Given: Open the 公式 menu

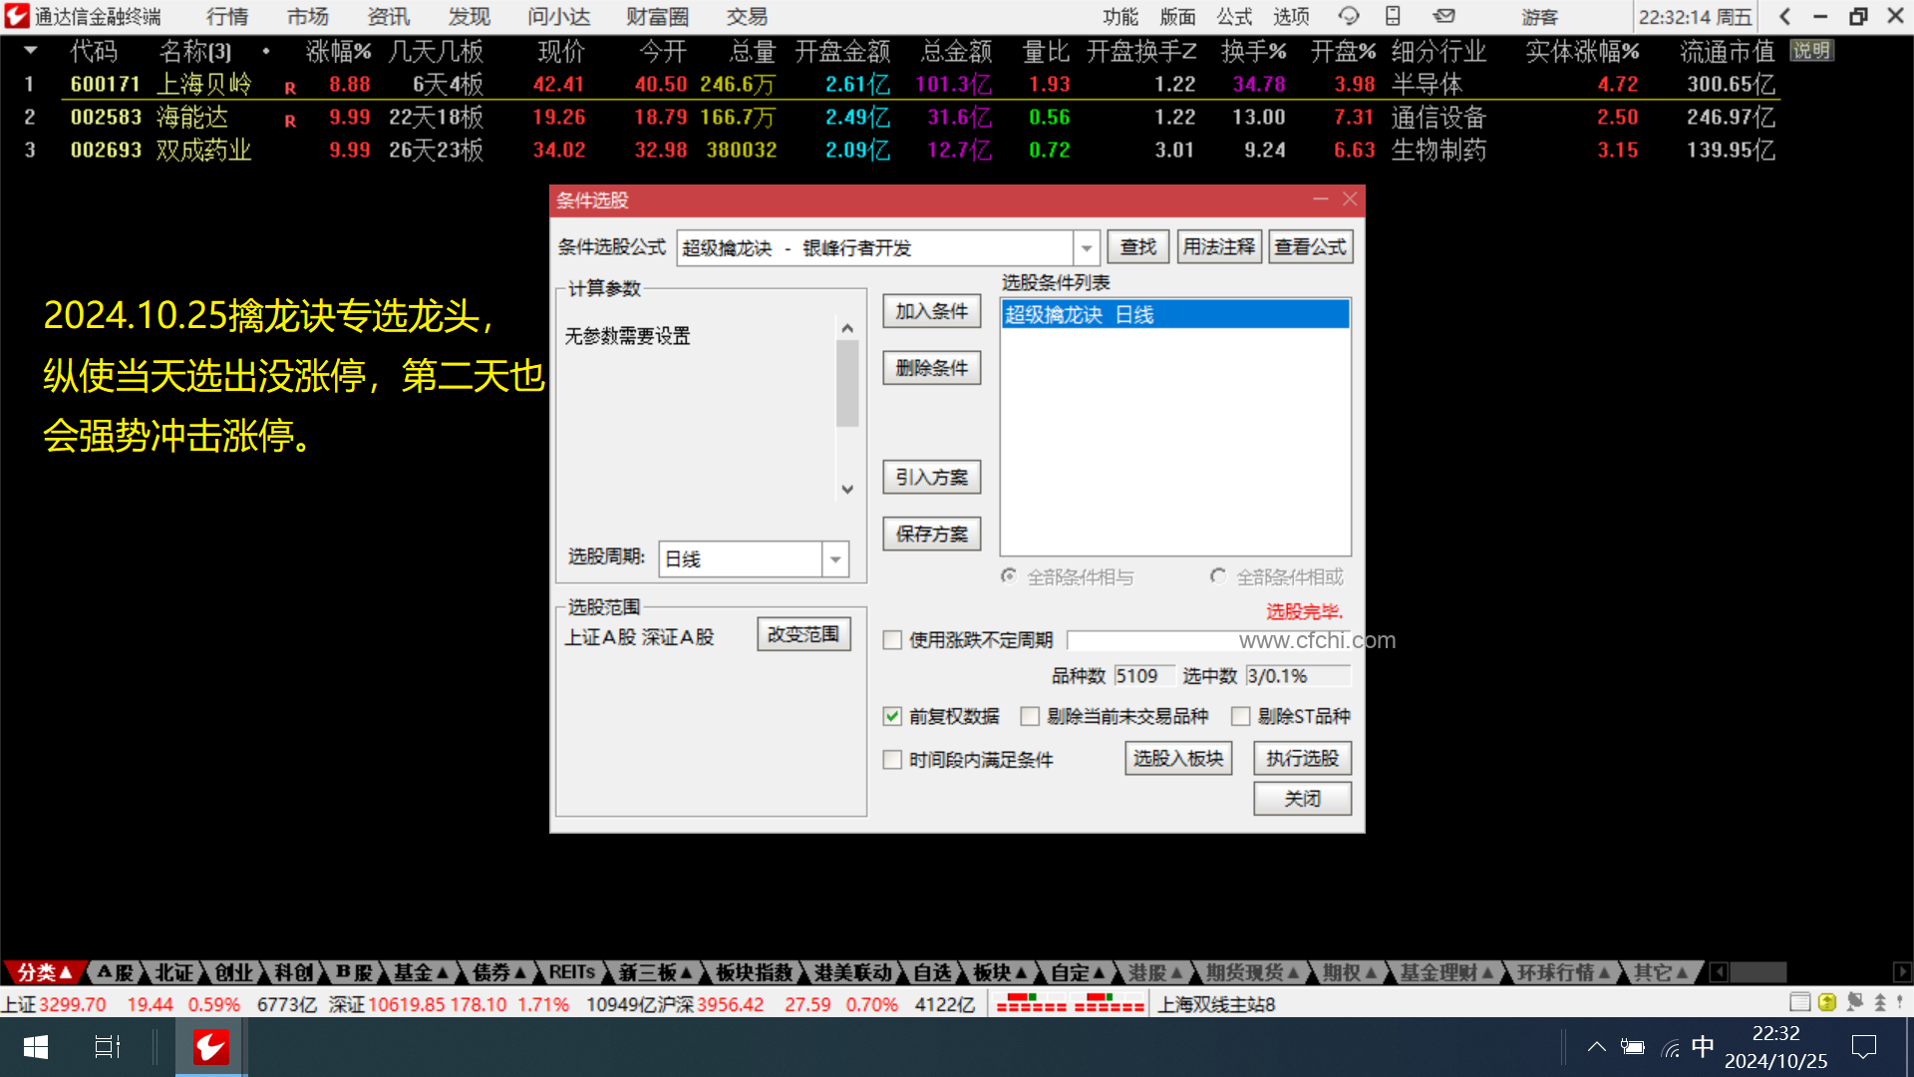Looking at the screenshot, I should [1233, 16].
